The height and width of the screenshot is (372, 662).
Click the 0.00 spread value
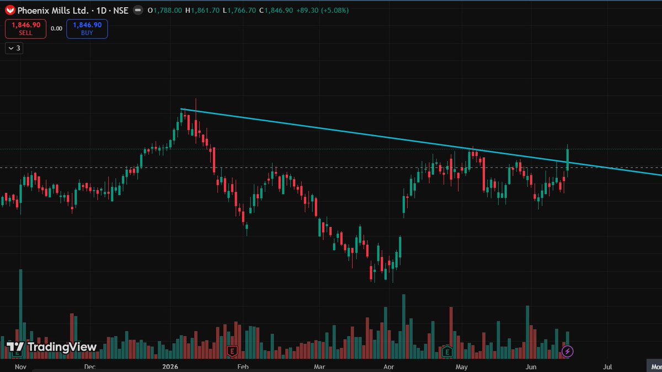(56, 28)
